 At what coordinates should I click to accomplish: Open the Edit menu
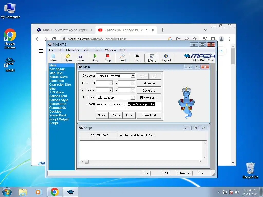click(60, 50)
